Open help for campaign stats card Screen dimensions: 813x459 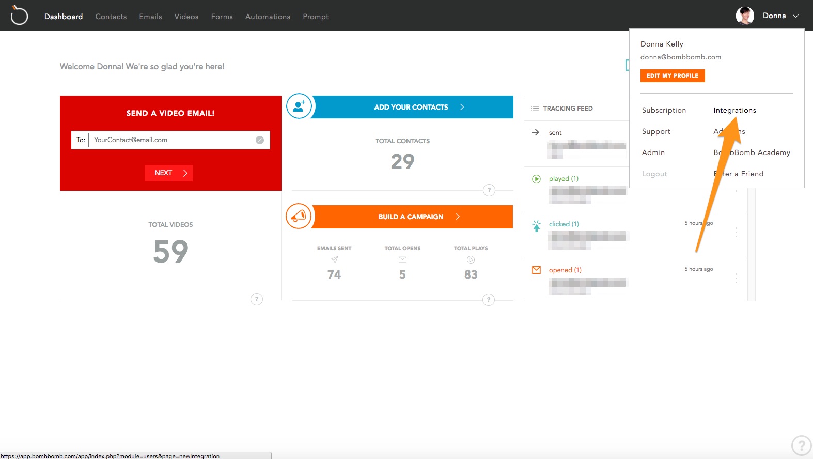[489, 300]
